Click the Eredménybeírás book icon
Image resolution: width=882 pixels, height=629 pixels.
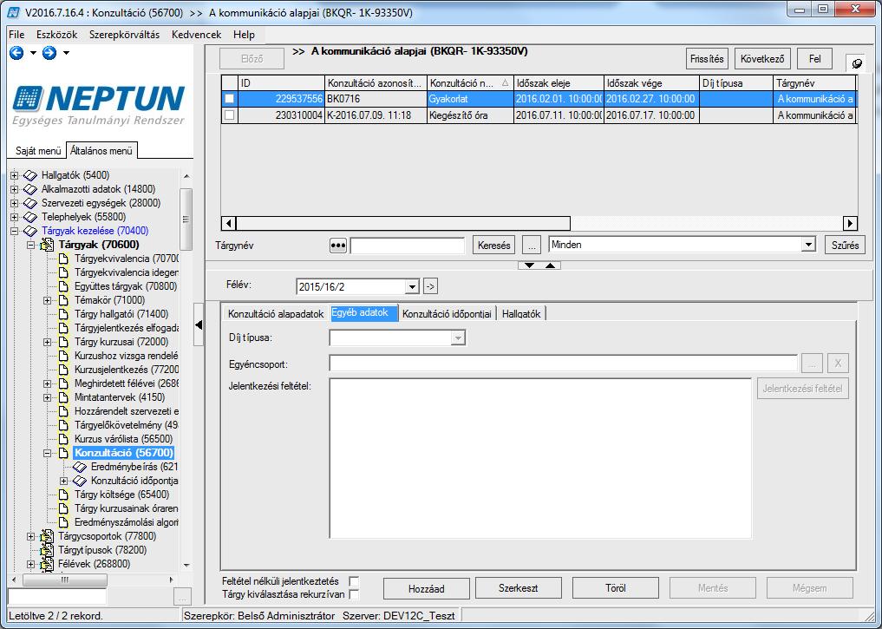(x=80, y=467)
